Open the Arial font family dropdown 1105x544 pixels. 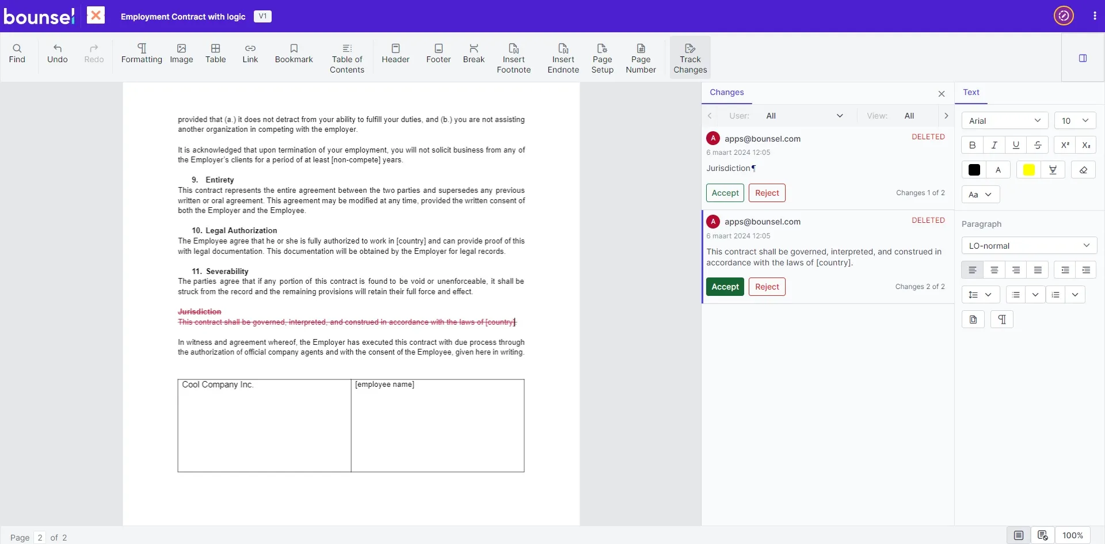tap(1004, 120)
